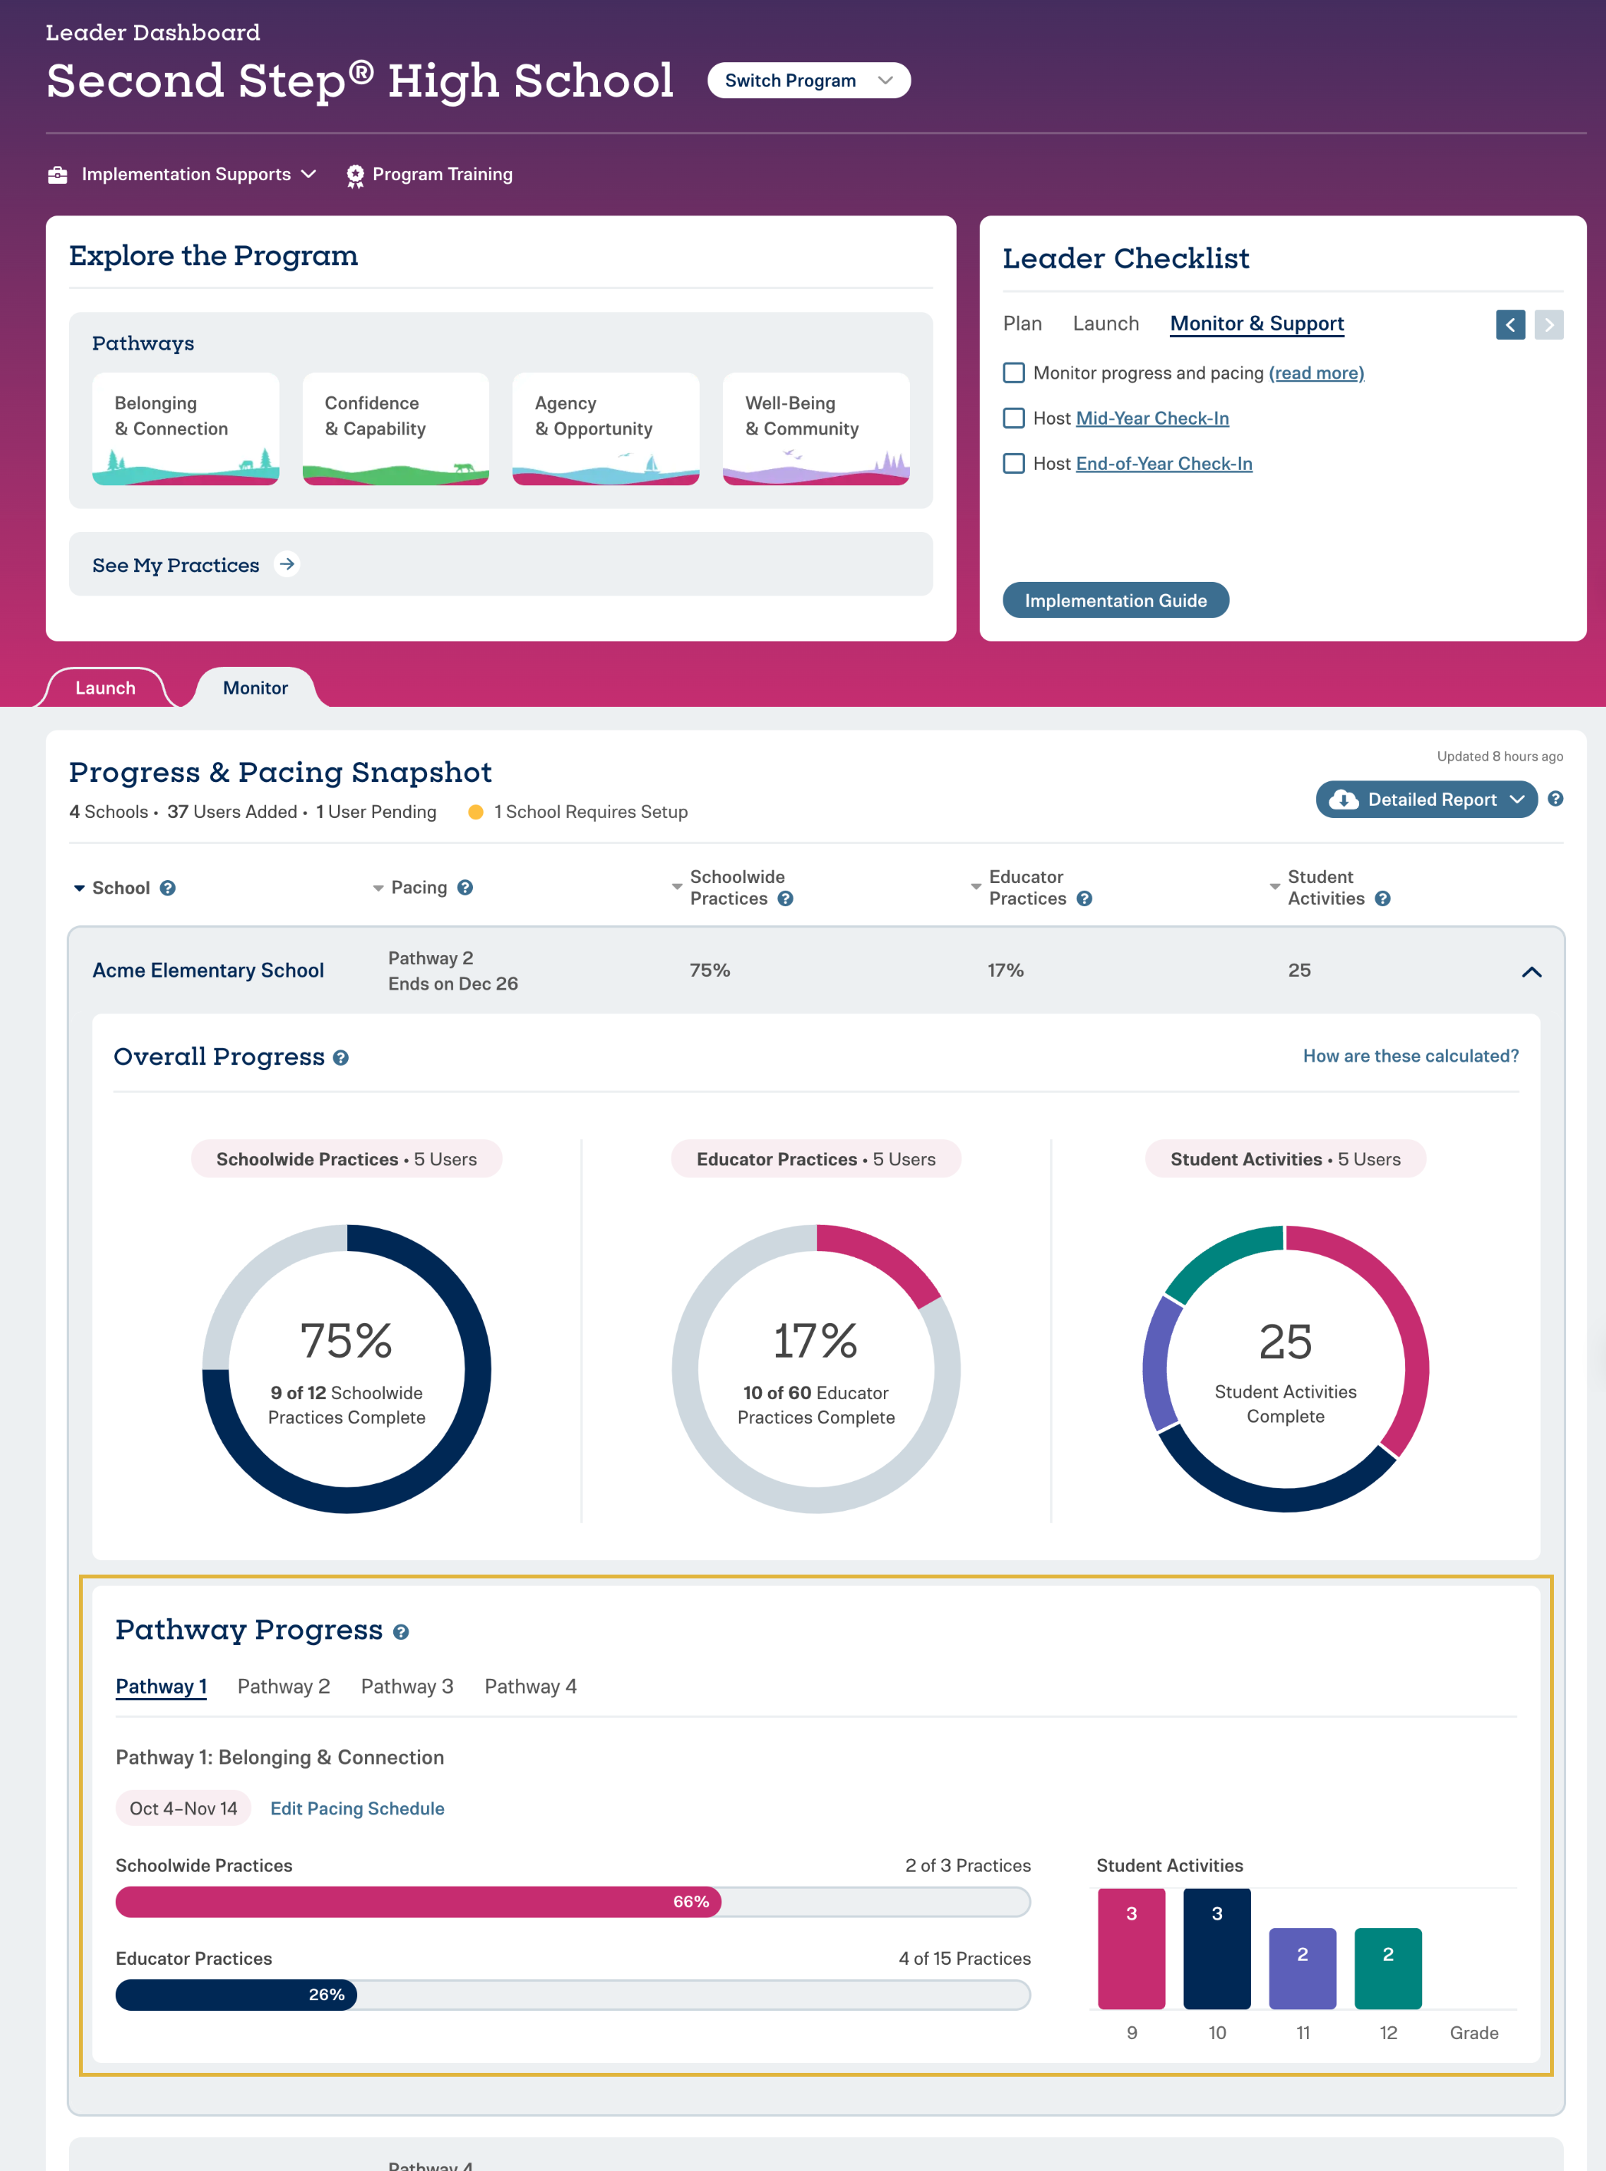Click the Oct 4–Nov 14 date badge
1606x2171 pixels.
182,1808
